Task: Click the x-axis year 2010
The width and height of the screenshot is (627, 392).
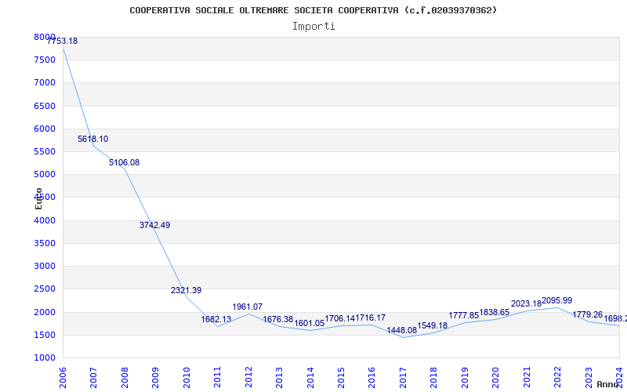Action: 187,378
